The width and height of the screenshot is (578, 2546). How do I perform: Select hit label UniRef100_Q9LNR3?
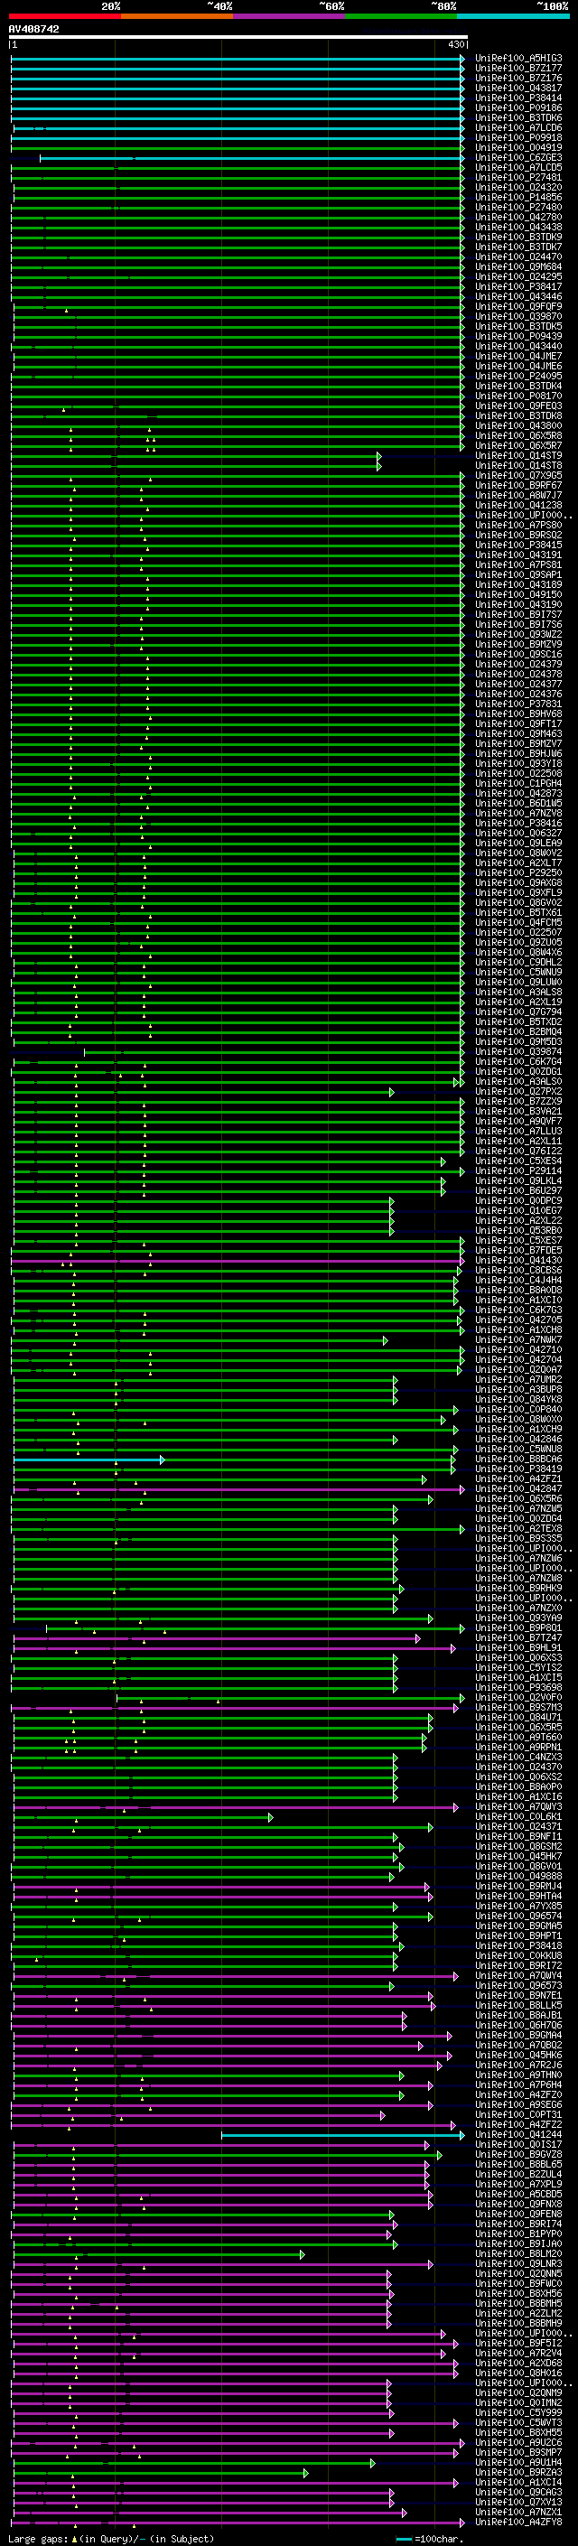(518, 2263)
